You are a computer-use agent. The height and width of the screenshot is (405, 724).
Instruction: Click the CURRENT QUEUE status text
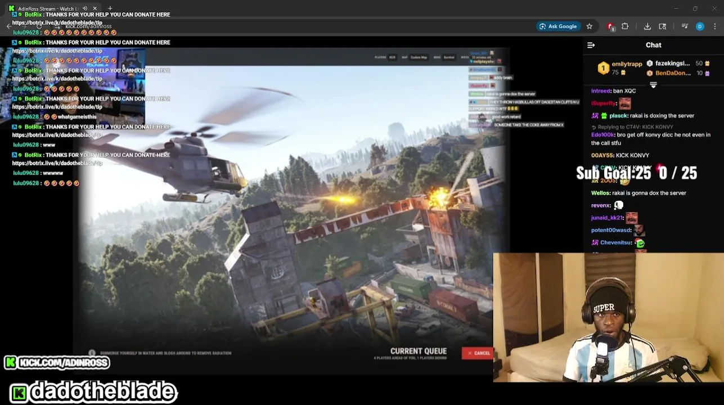[419, 351]
